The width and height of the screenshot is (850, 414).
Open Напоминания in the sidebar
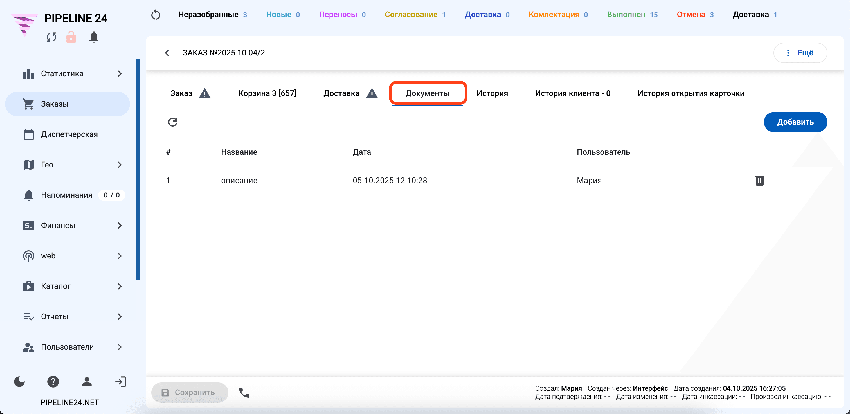[x=67, y=195]
